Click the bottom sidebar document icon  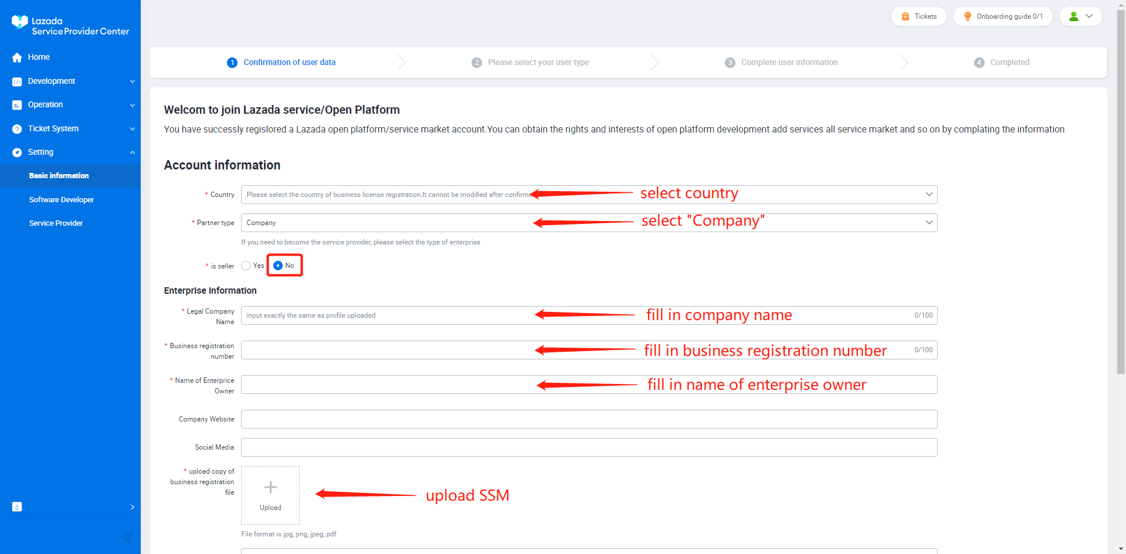[x=17, y=507]
